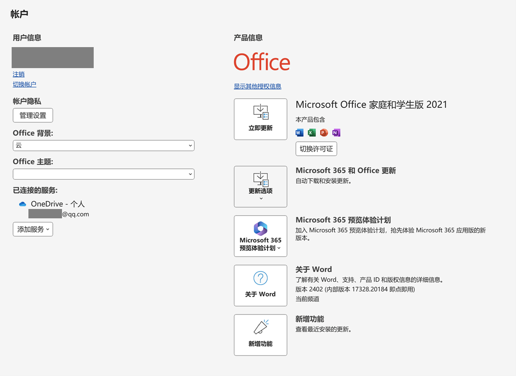Click 显示其他授权信息 link

[257, 86]
